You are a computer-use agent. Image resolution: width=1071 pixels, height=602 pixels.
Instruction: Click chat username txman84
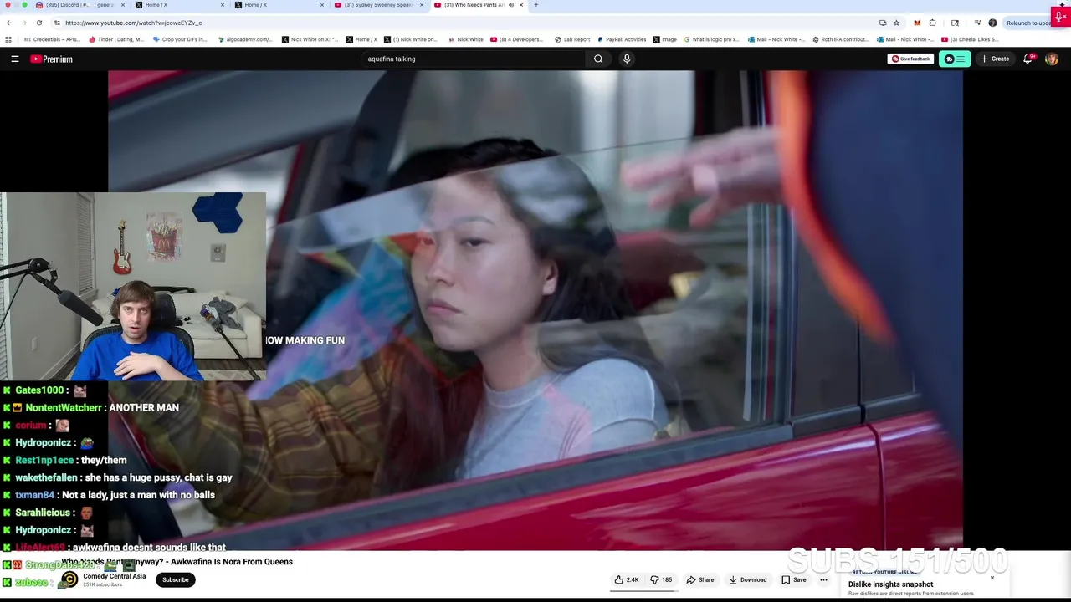tap(34, 495)
